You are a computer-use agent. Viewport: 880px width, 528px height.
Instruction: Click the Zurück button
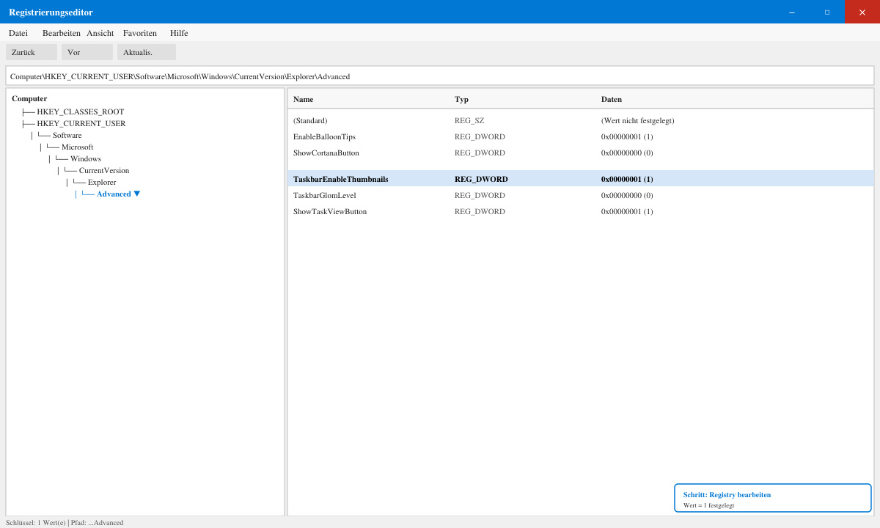(32, 52)
